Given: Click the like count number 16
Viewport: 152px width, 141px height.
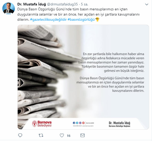Looking at the screenshot, I should 69,136.
